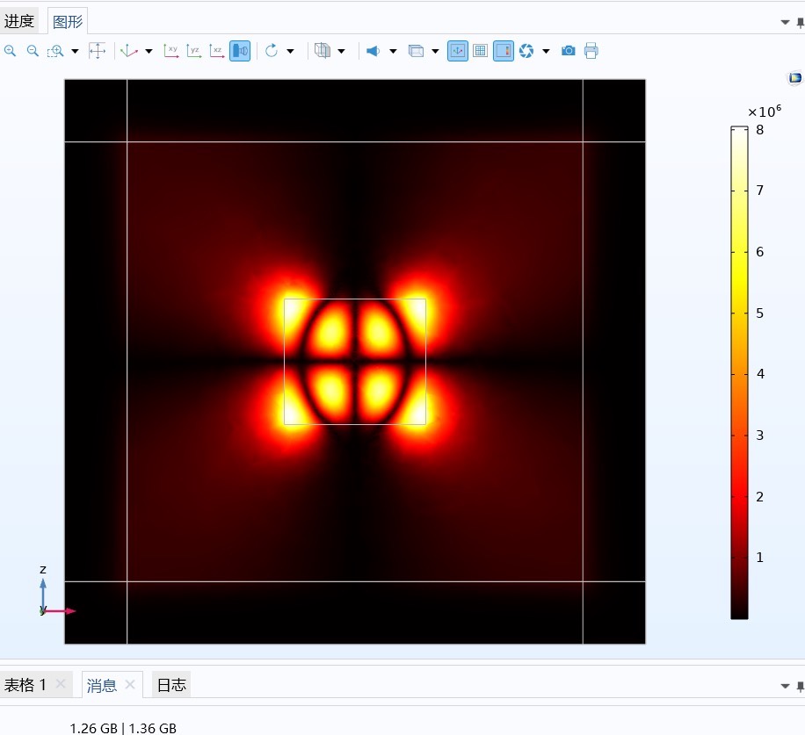
Task: Click the zoom extents icon
Action: [97, 51]
